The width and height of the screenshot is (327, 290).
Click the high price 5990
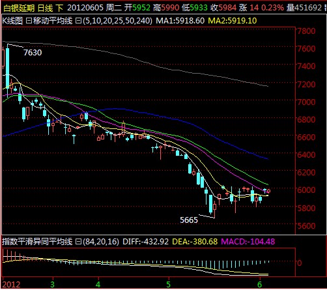(x=170, y=8)
